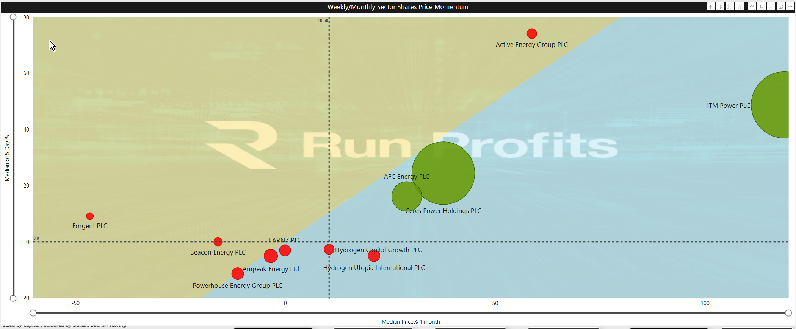The image size is (796, 329).
Task: Copy the visual with the copy icon
Action: point(762,6)
